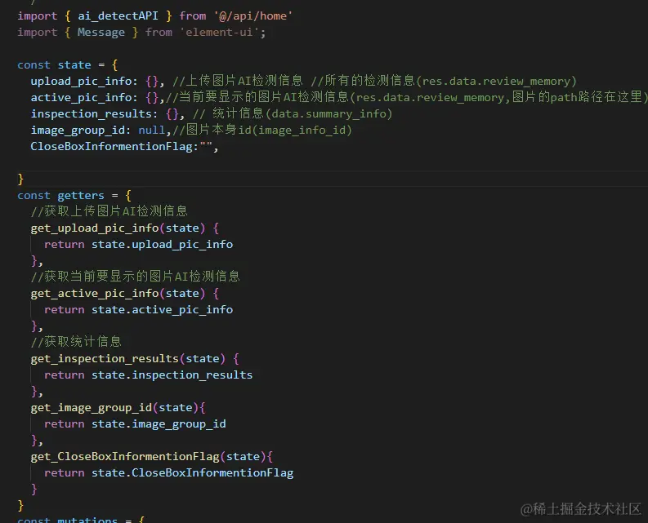Click the Message import identifier
Image resolution: width=648 pixels, height=523 pixels.
101,32
